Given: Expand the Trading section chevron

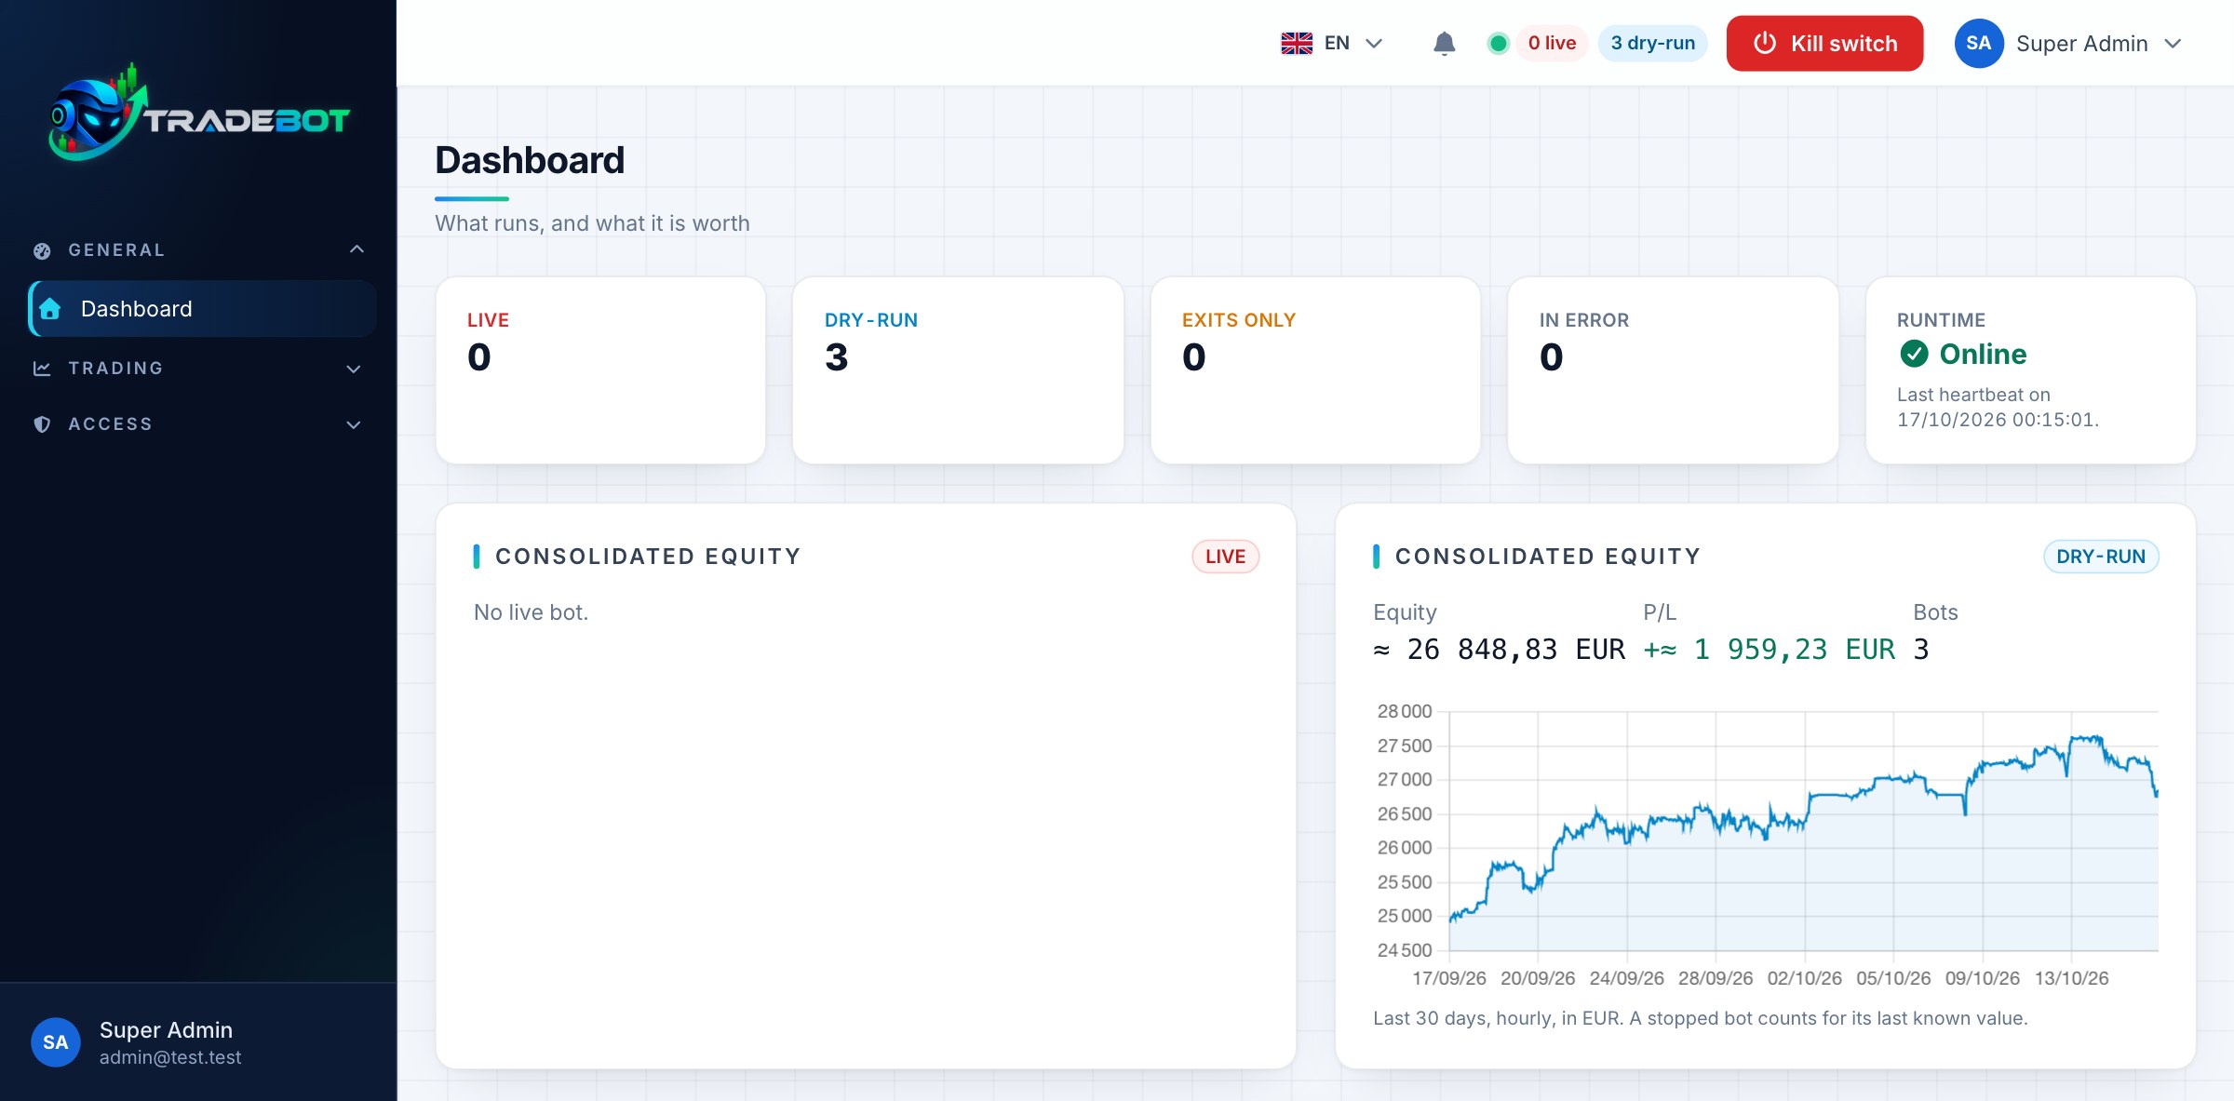Looking at the screenshot, I should (354, 369).
